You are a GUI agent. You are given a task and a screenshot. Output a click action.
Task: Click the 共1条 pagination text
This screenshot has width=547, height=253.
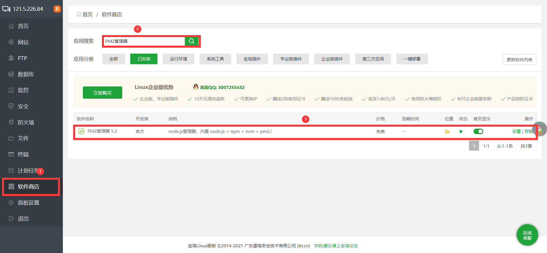tap(526, 146)
